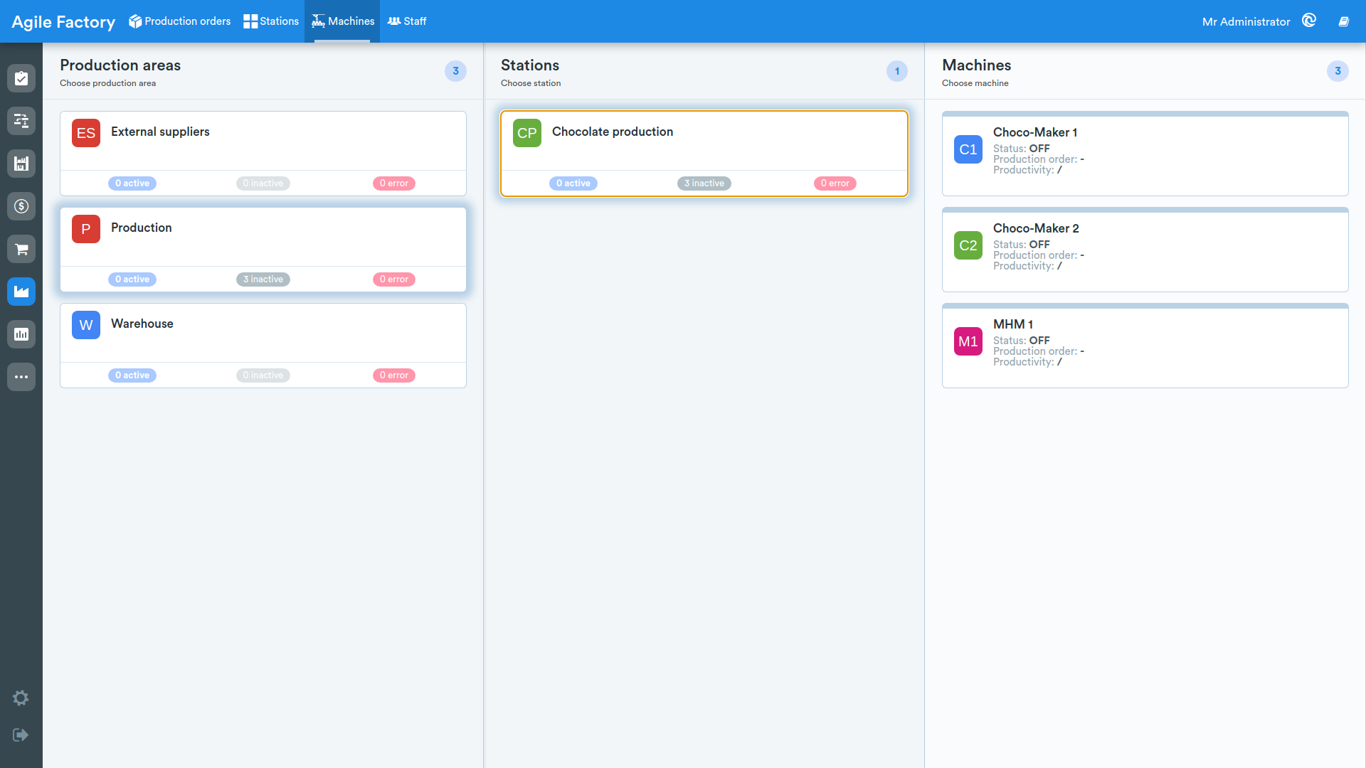
Task: Go to the Staff tab
Action: [407, 21]
